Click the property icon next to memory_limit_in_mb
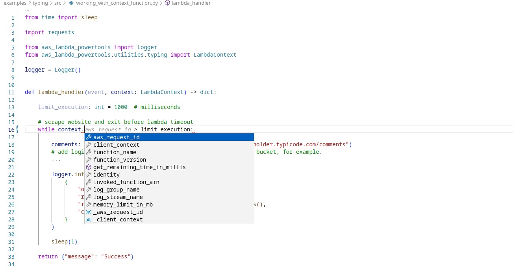 89,205
